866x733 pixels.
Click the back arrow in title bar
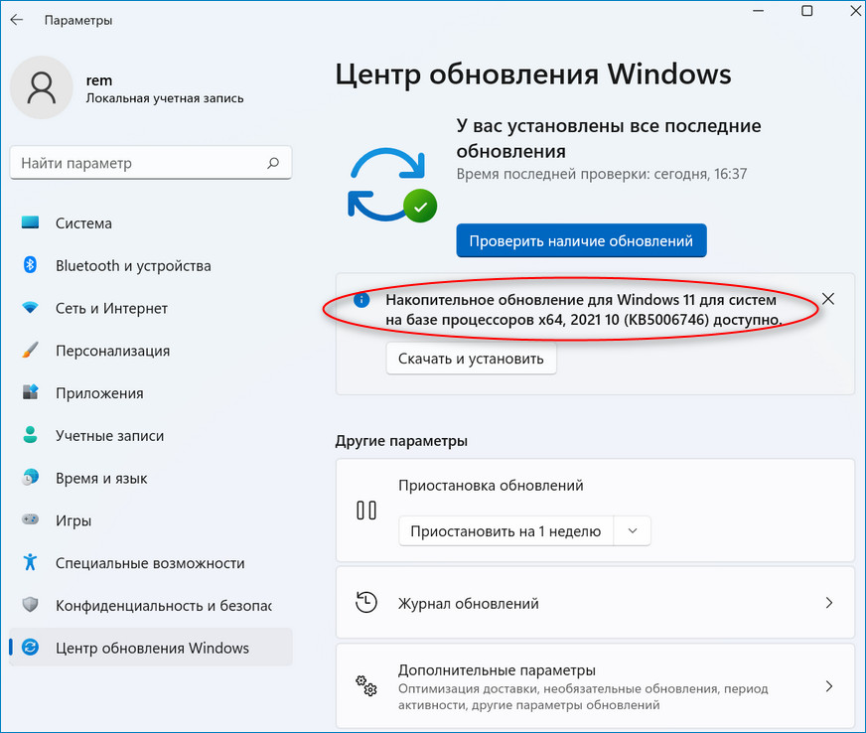click(17, 20)
